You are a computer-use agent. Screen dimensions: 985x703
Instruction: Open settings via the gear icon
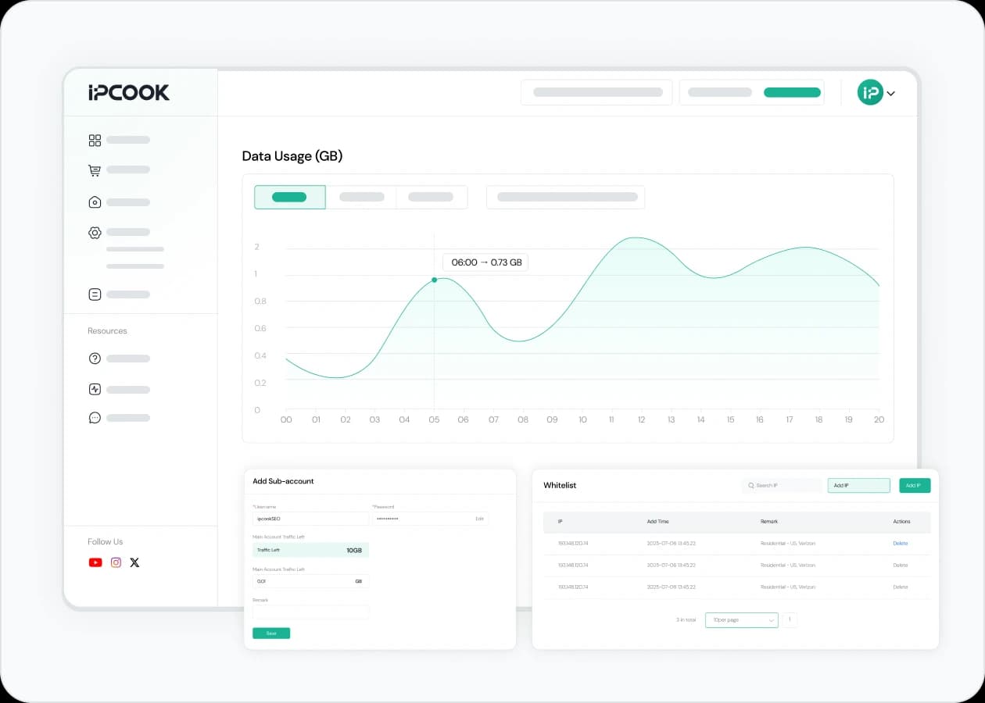tap(95, 232)
